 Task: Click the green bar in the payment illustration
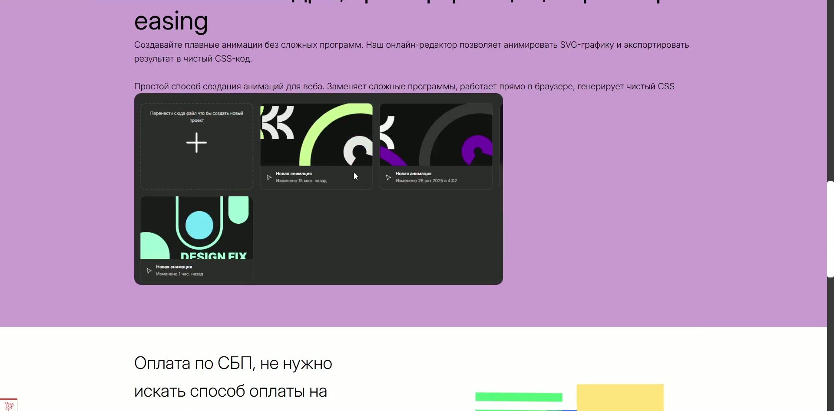click(x=519, y=397)
